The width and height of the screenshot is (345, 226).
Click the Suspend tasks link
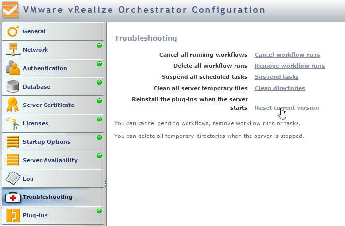point(277,77)
